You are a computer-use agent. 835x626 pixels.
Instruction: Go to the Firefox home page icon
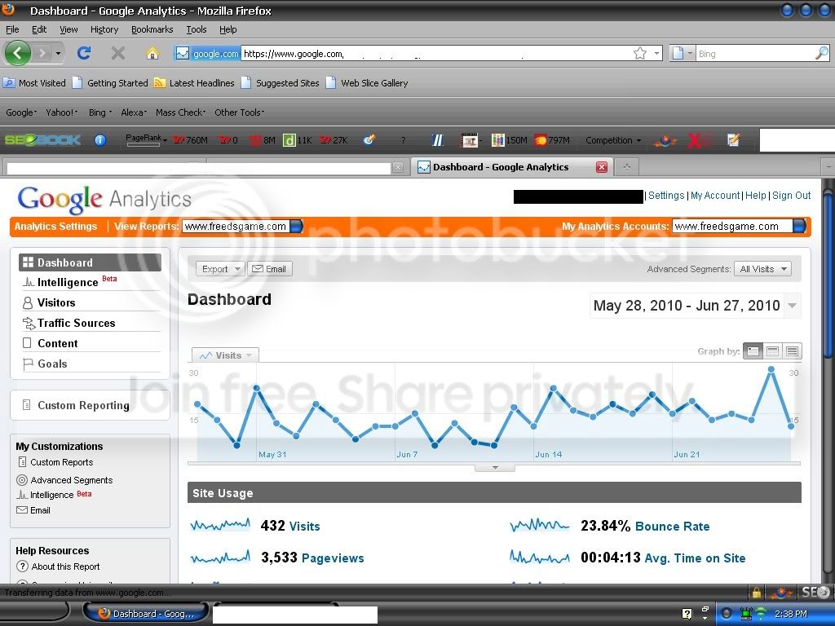pos(152,53)
